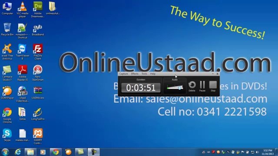
Task: Switch to GOM Player on the taskbar
Action: [x=68, y=152]
